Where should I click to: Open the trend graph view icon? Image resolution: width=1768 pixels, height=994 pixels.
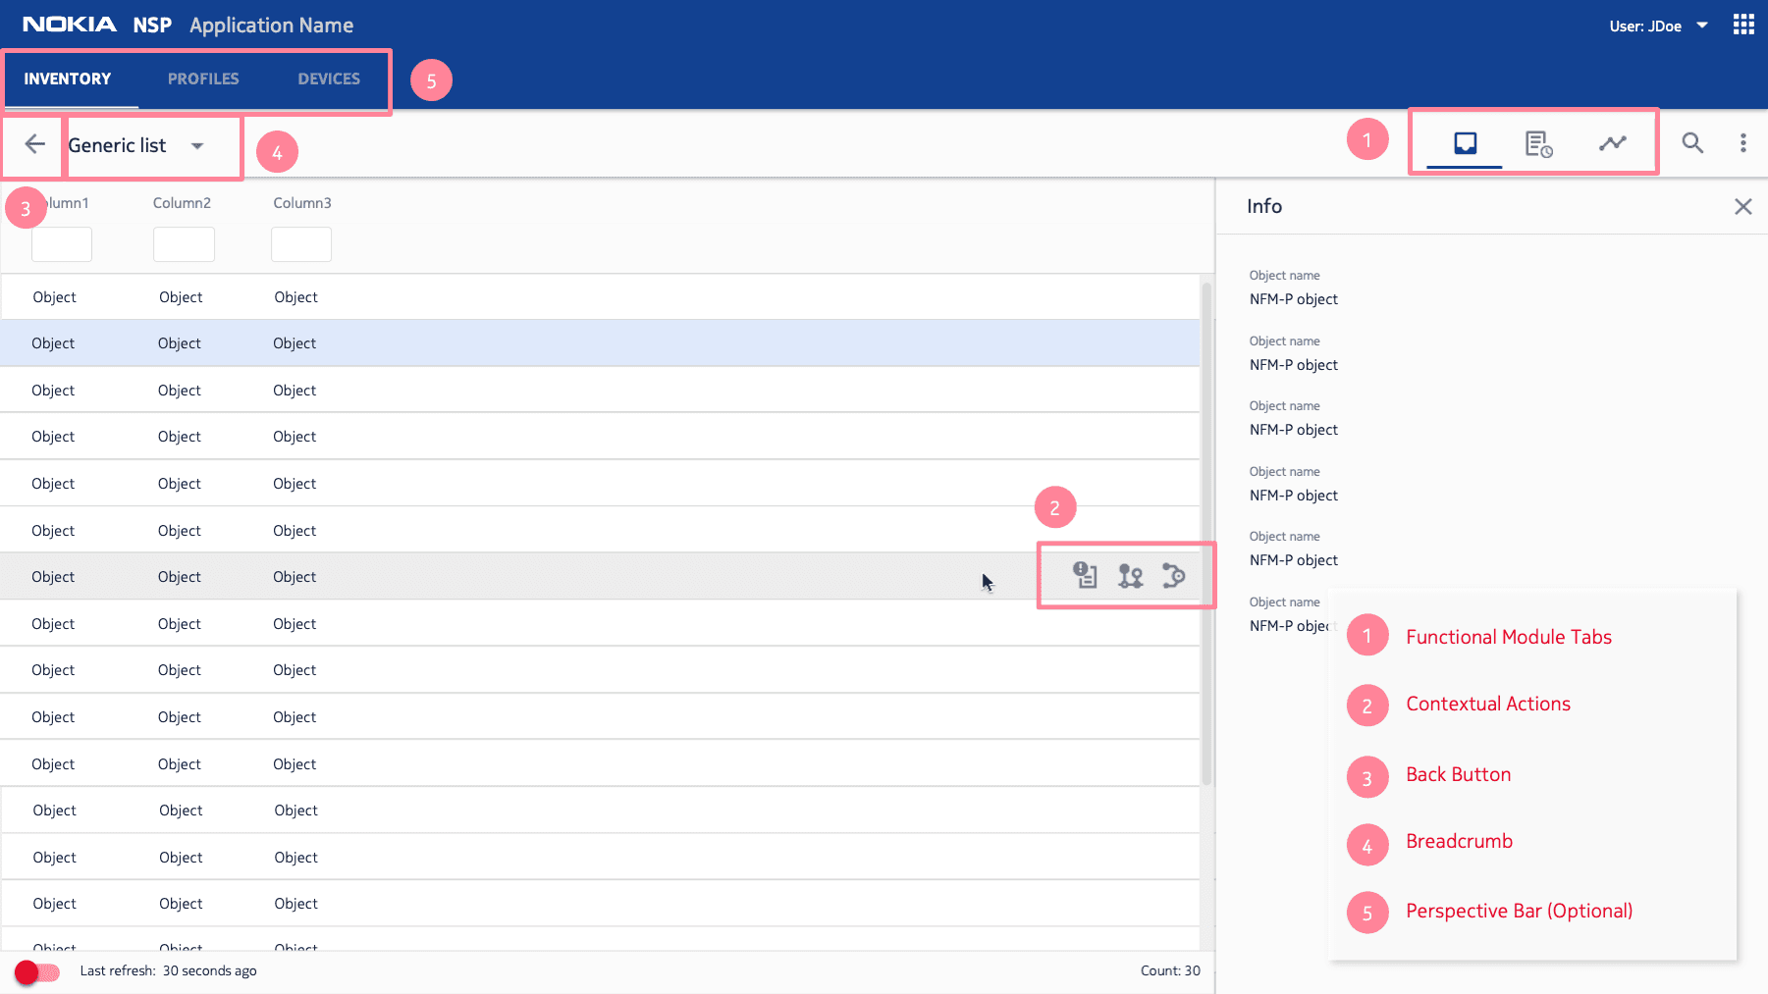(x=1613, y=142)
